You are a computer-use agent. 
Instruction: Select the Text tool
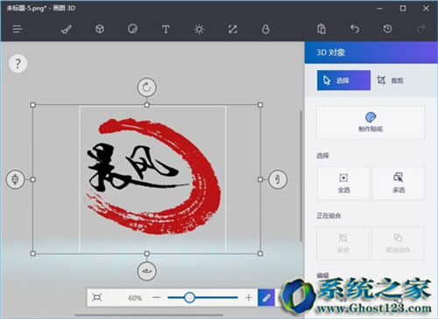pos(166,29)
